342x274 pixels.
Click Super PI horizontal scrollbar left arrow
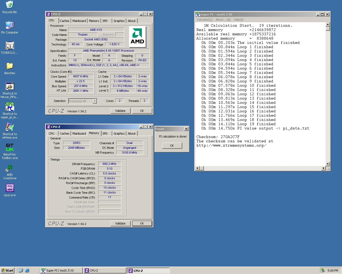(x=197, y=168)
